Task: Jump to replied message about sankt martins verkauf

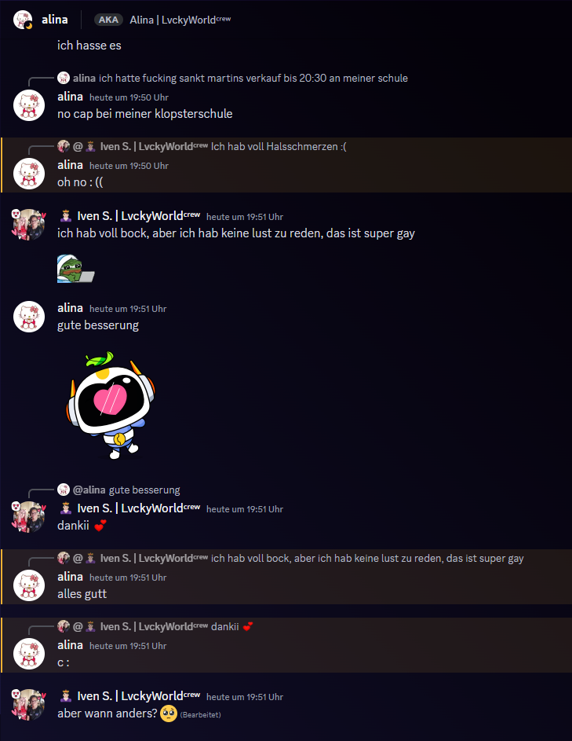Action: (253, 78)
